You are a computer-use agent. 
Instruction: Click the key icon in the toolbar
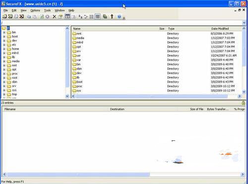tap(112, 16)
